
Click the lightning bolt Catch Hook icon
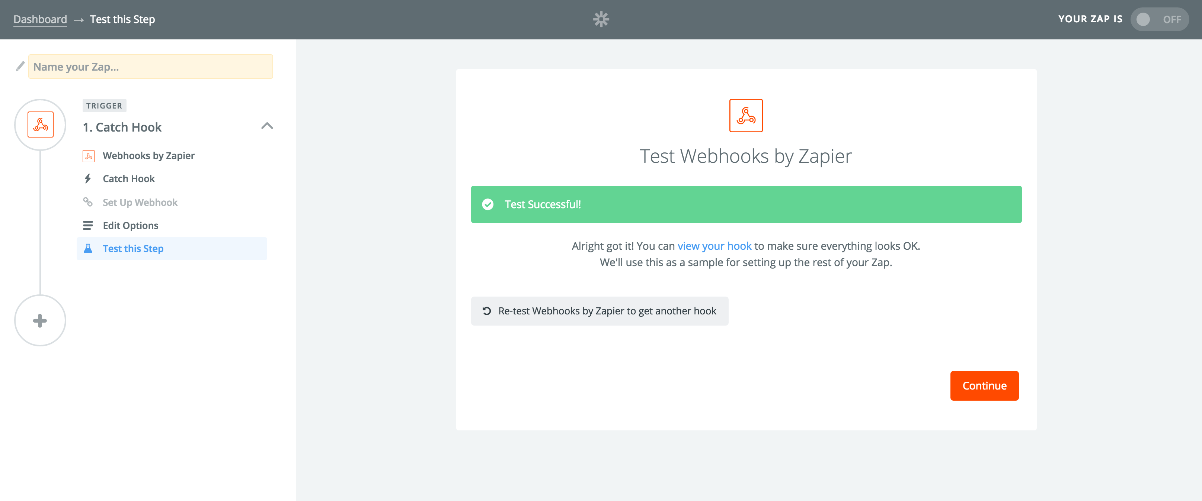[x=88, y=178]
